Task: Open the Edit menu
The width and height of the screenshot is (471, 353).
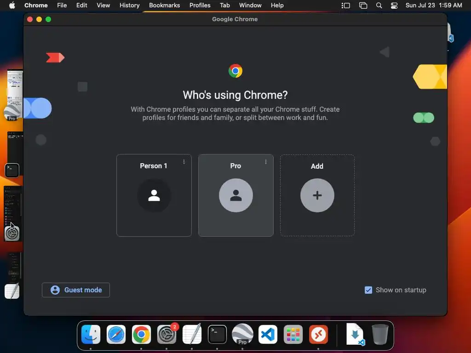Action: 82,6
